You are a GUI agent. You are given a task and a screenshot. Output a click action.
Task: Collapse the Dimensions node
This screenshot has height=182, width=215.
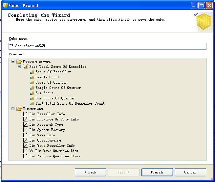coord(13,109)
